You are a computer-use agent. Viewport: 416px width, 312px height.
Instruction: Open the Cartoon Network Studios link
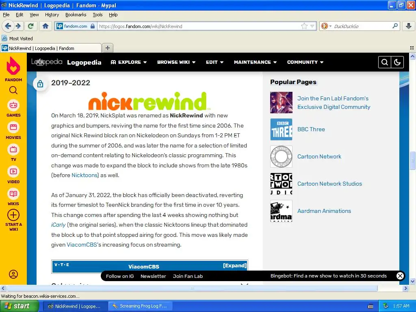(329, 184)
